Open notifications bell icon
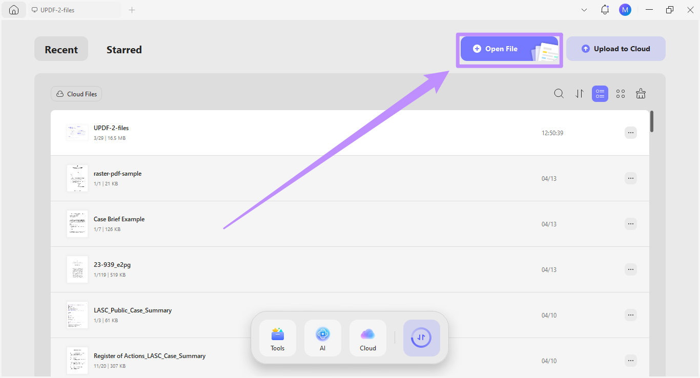Screen dimensions: 700x378 [605, 10]
